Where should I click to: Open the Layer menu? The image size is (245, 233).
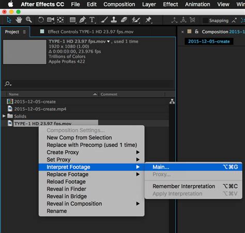149,4
